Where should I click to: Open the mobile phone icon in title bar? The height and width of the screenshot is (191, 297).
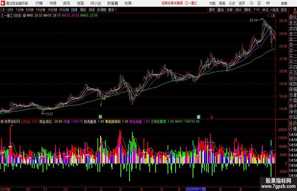[259, 3]
